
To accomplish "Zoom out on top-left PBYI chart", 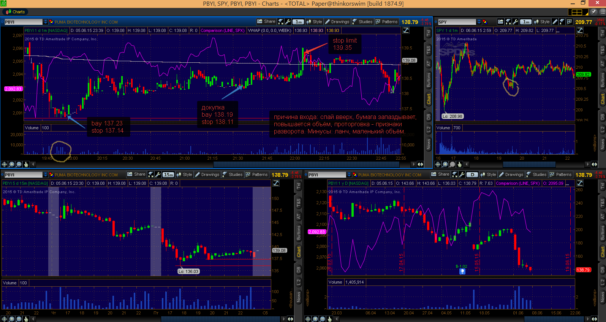I will coord(19,164).
